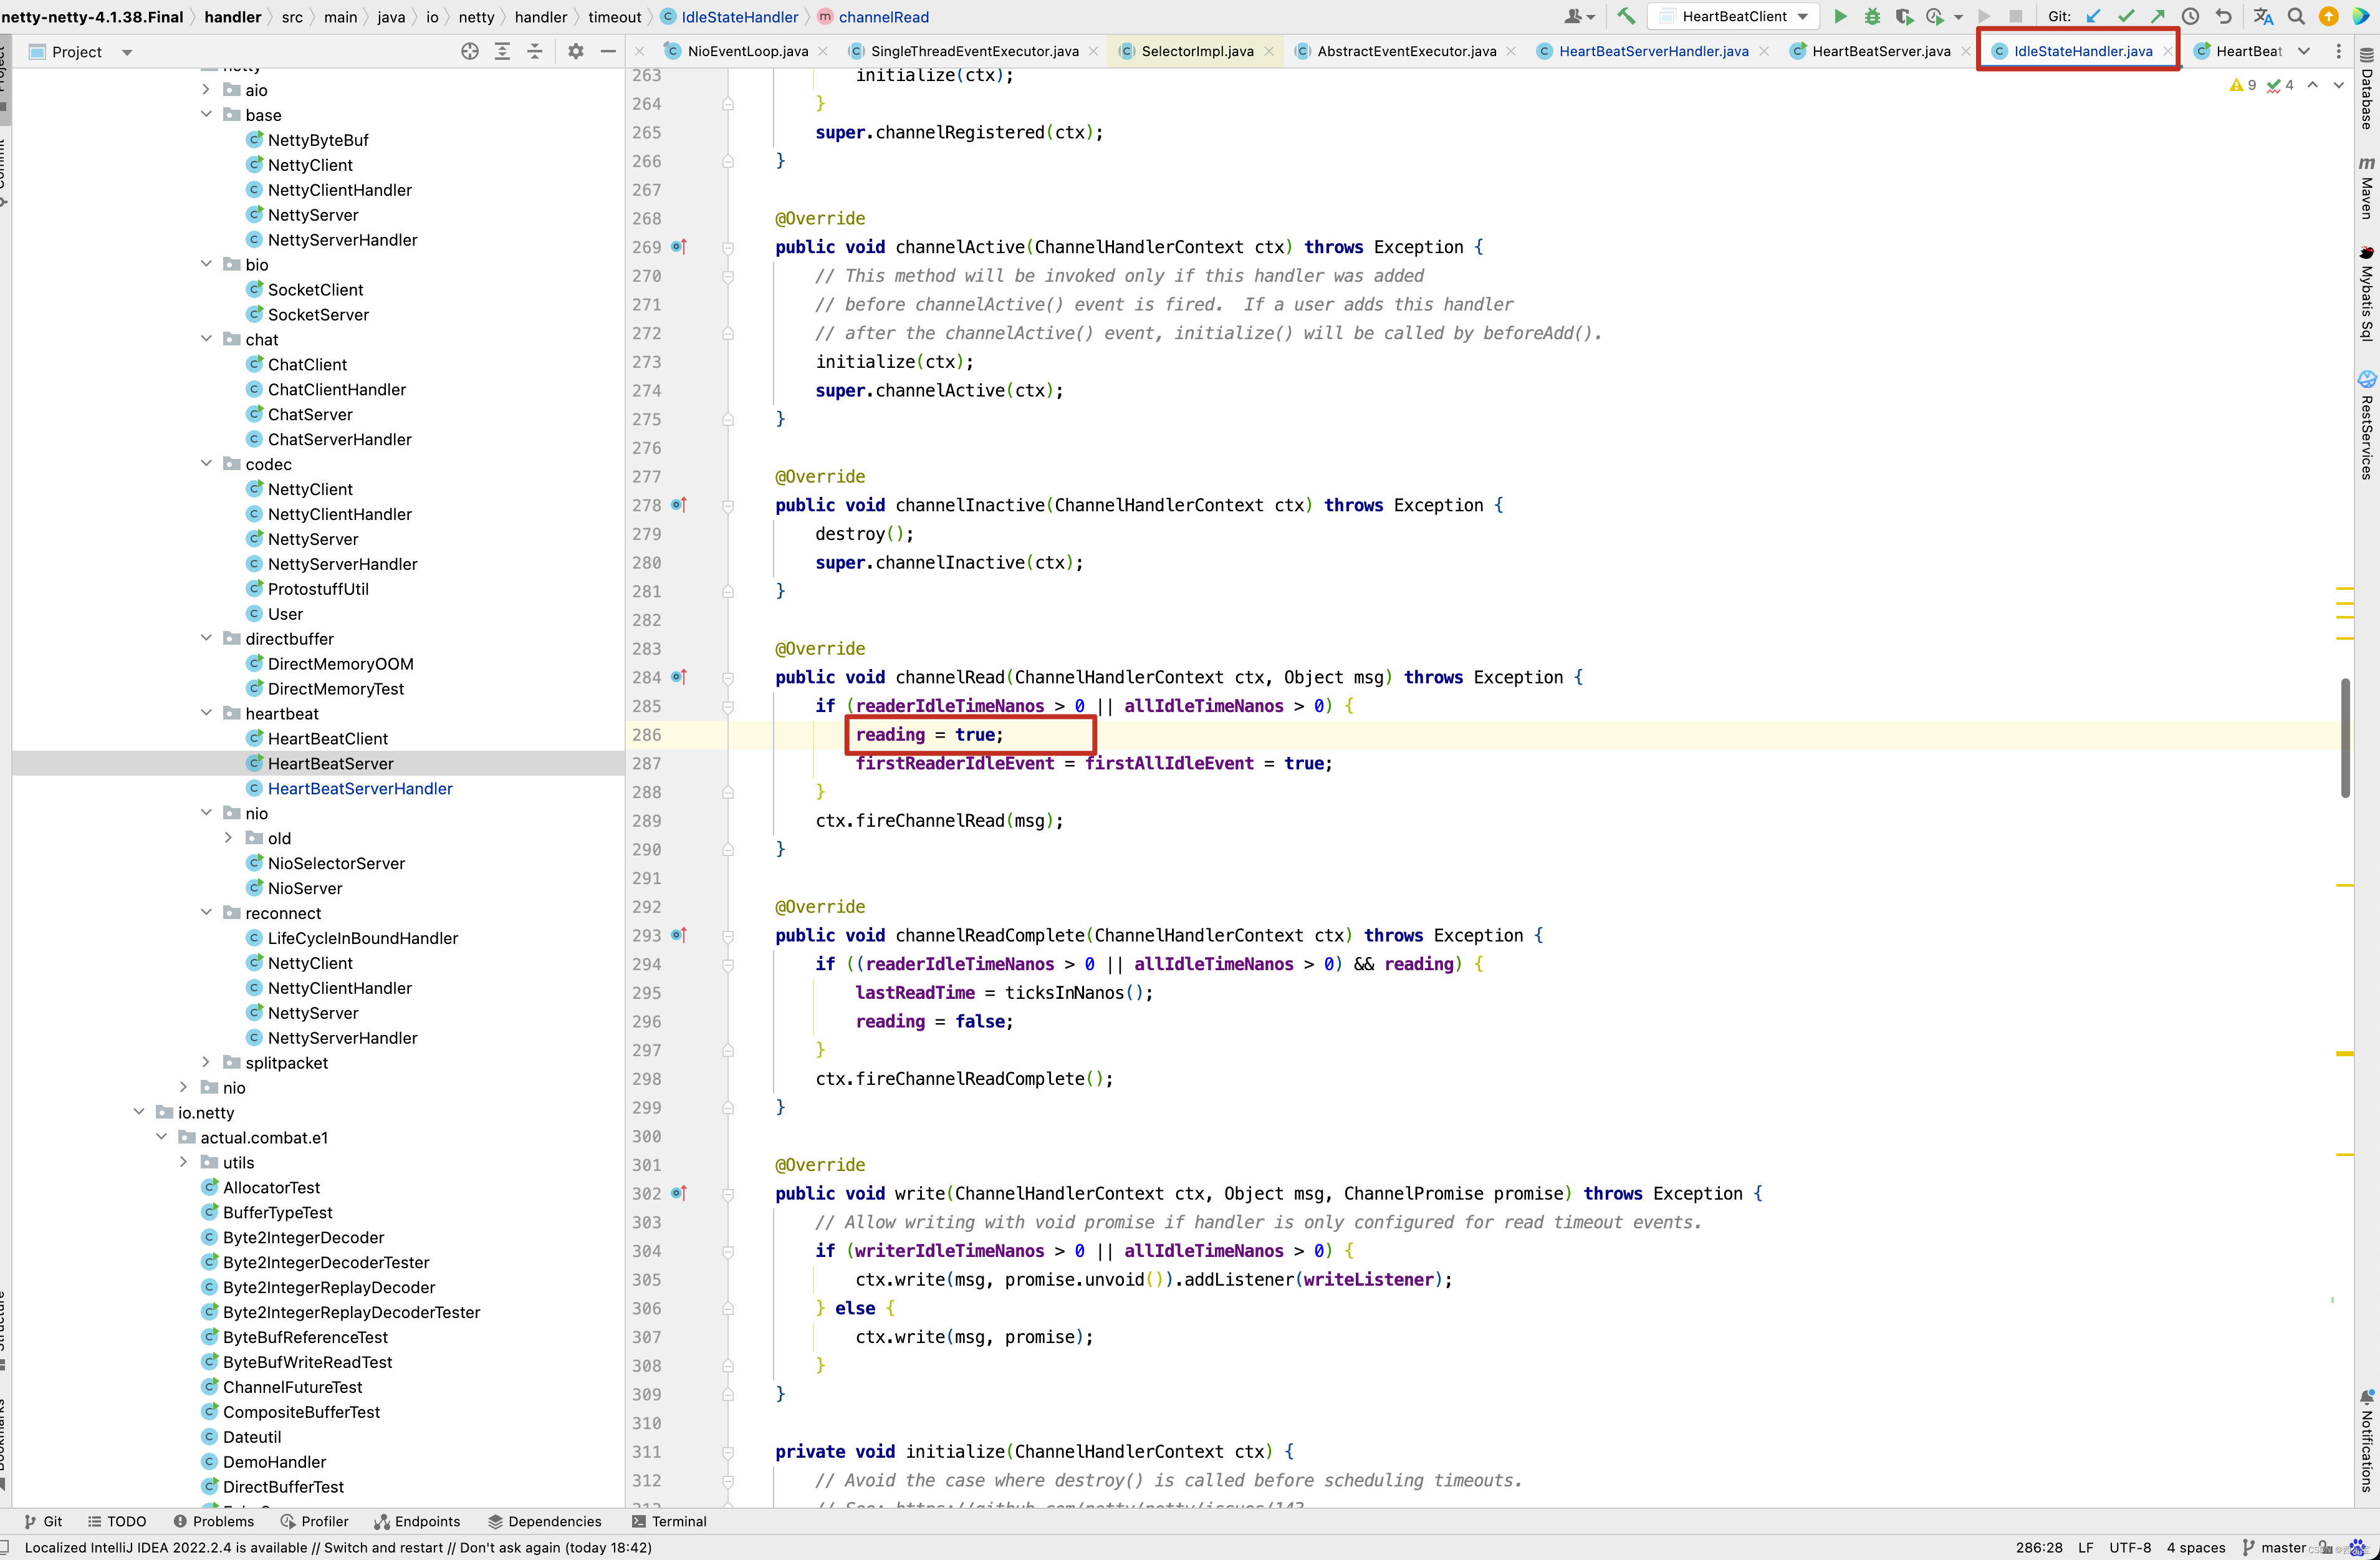Expand the splitpacket folder
The width and height of the screenshot is (2380, 1560).
206,1062
